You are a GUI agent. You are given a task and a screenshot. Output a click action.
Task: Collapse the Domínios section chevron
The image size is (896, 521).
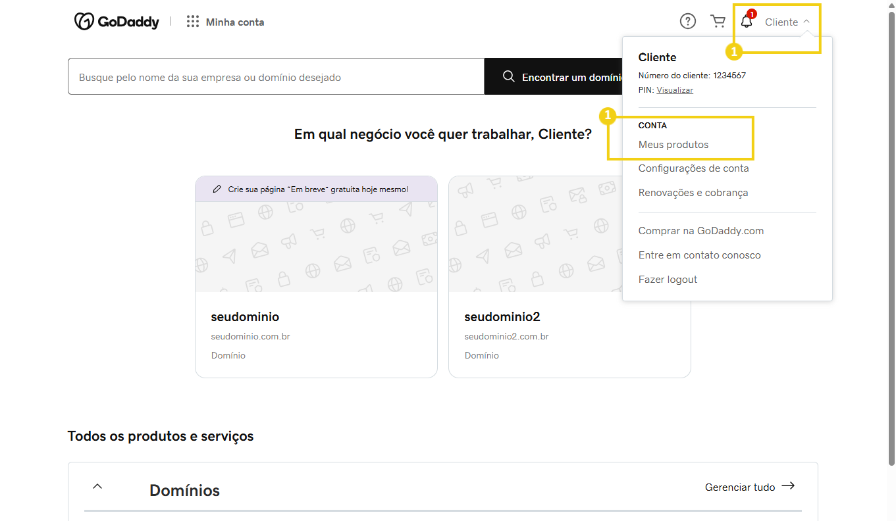(97, 485)
